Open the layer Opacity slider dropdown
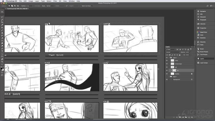Image resolution: width=215 pixels, height=121 pixels. 190,52
